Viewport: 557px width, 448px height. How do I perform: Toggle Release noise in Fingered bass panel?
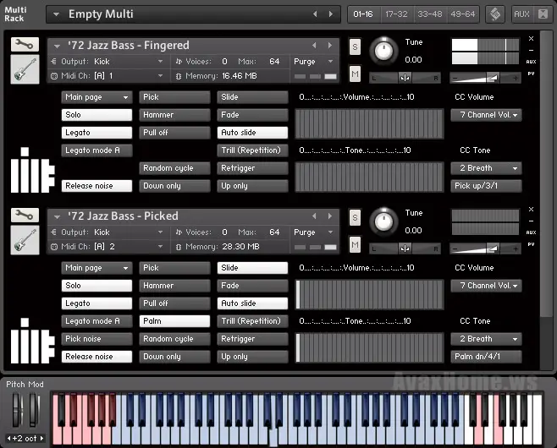tap(97, 186)
